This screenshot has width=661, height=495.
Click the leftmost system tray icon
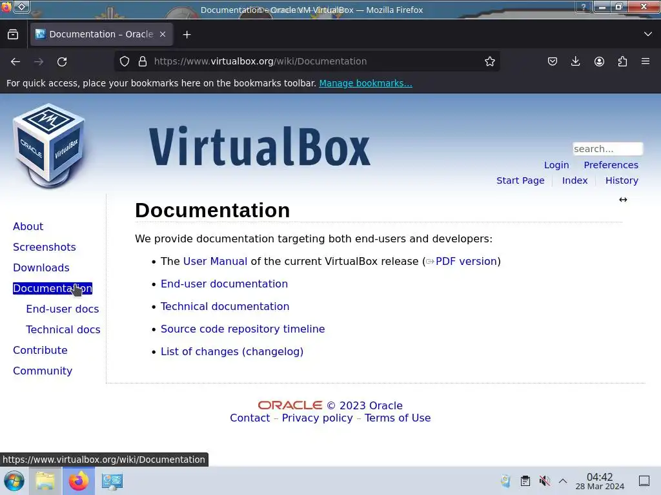click(x=505, y=481)
